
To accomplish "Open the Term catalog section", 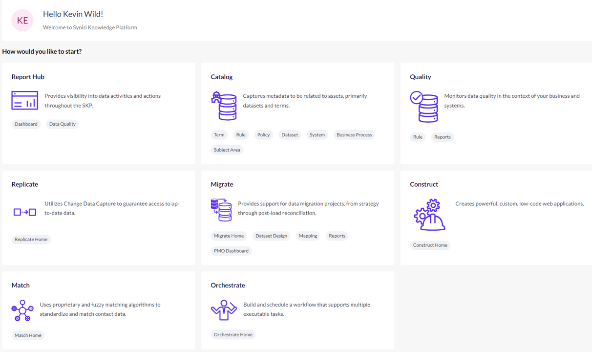I will pos(219,134).
